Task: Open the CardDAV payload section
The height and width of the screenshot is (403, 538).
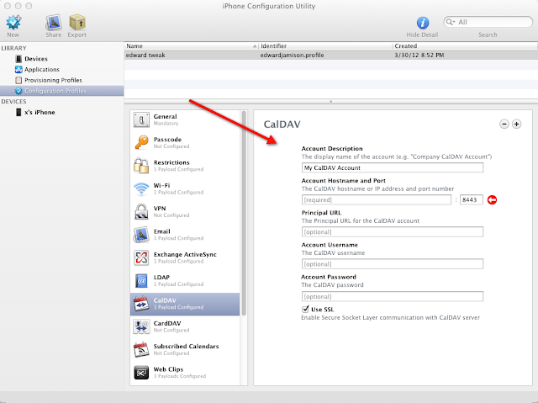Action: pos(185,326)
